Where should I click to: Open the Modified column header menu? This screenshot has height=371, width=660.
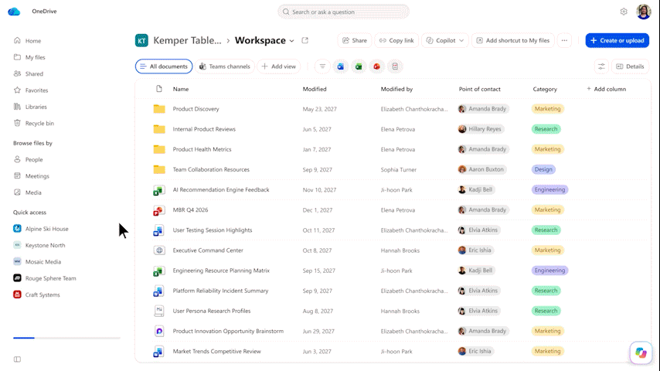pos(315,90)
